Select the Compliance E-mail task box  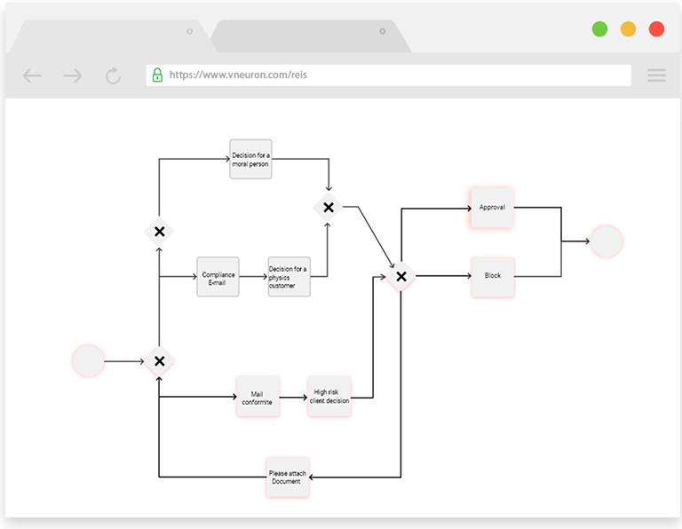(x=218, y=277)
